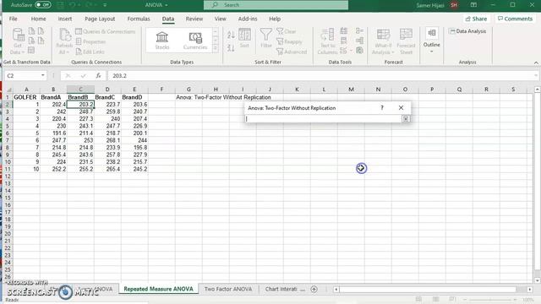Image resolution: width=541 pixels, height=304 pixels.
Task: Open the Data Analysis tool
Action: [x=467, y=31]
